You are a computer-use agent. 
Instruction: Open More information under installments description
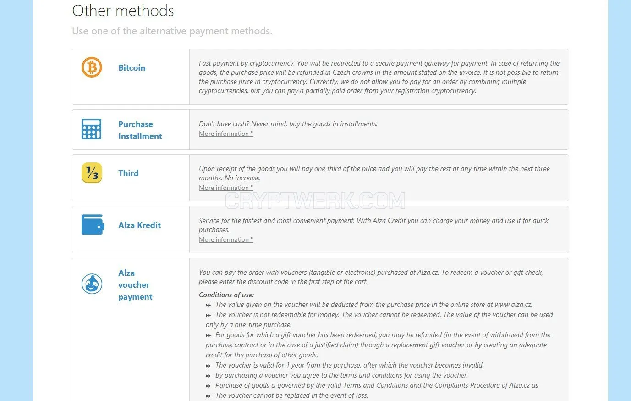point(226,134)
